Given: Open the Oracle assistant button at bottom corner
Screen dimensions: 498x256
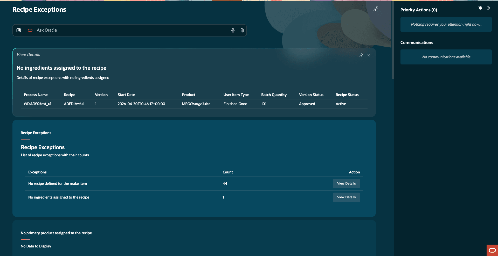Looking at the screenshot, I should (x=492, y=250).
